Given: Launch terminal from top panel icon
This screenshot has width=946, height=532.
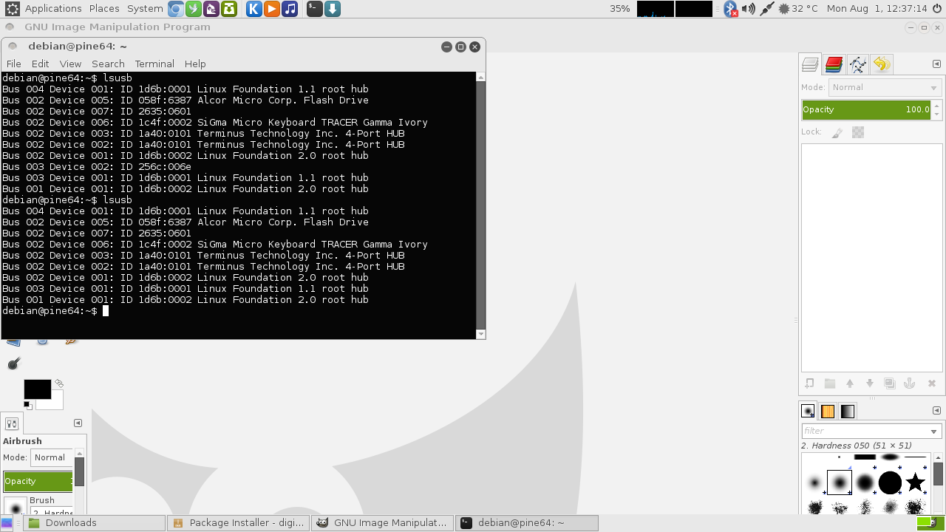Looking at the screenshot, I should pos(315,9).
